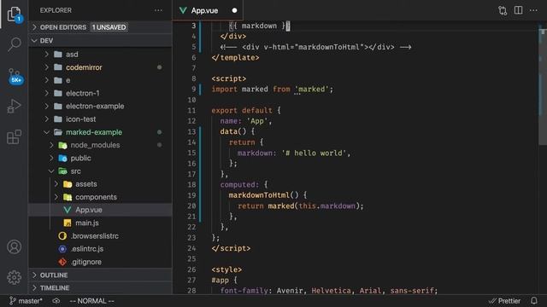
Task: Expand the asd folder
Action: 101,55
